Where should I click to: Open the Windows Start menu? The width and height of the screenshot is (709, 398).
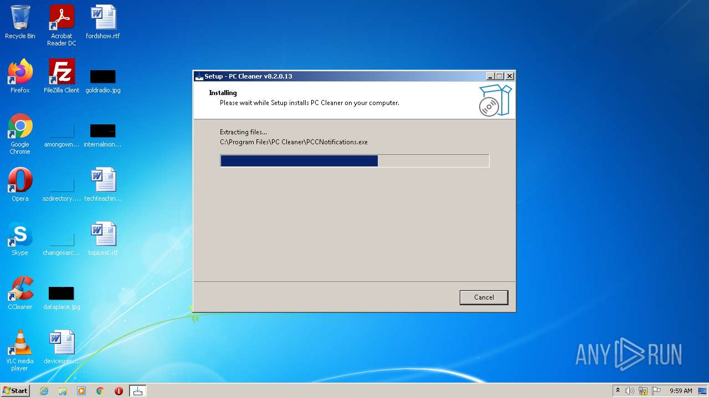coord(15,391)
